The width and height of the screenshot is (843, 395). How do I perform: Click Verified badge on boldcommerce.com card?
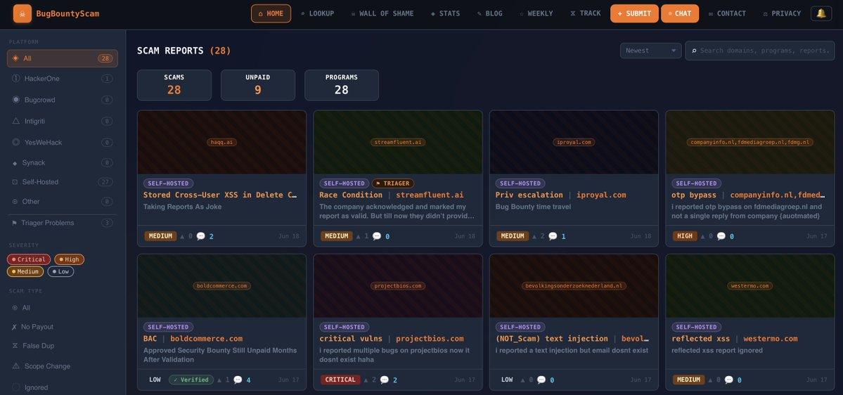pyautogui.click(x=191, y=380)
